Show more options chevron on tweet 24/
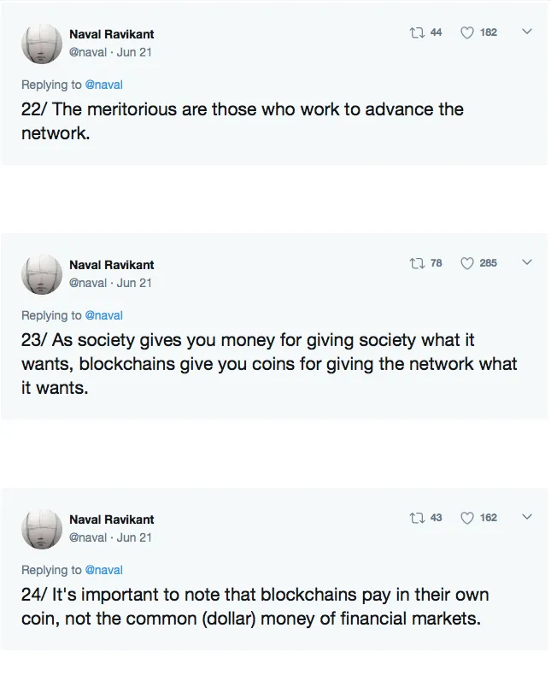This screenshot has height=675, width=551. 526,518
